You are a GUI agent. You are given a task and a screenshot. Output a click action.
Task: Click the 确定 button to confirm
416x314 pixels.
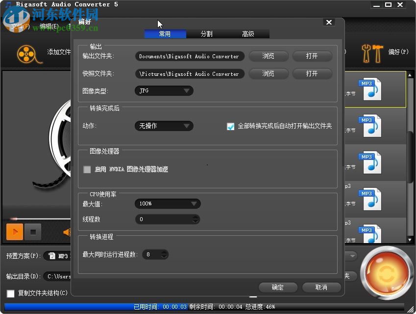pos(278,288)
